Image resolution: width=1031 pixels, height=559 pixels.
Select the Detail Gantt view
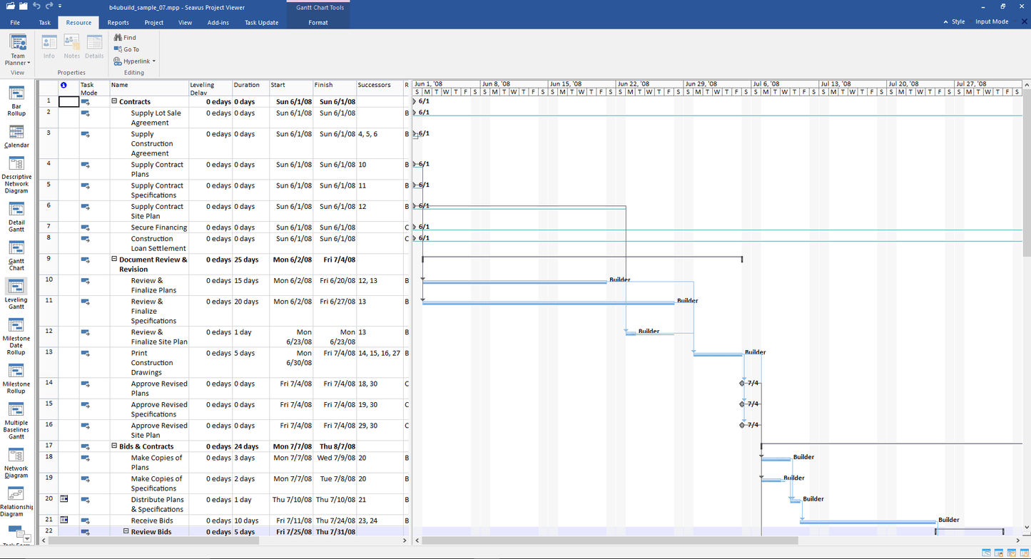coord(16,214)
